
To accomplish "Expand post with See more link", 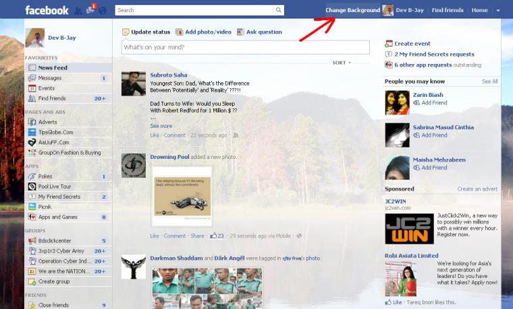I will (161, 126).
